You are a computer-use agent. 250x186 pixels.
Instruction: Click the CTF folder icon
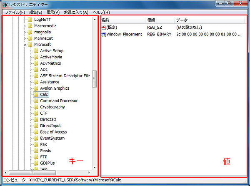[x=36, y=113]
